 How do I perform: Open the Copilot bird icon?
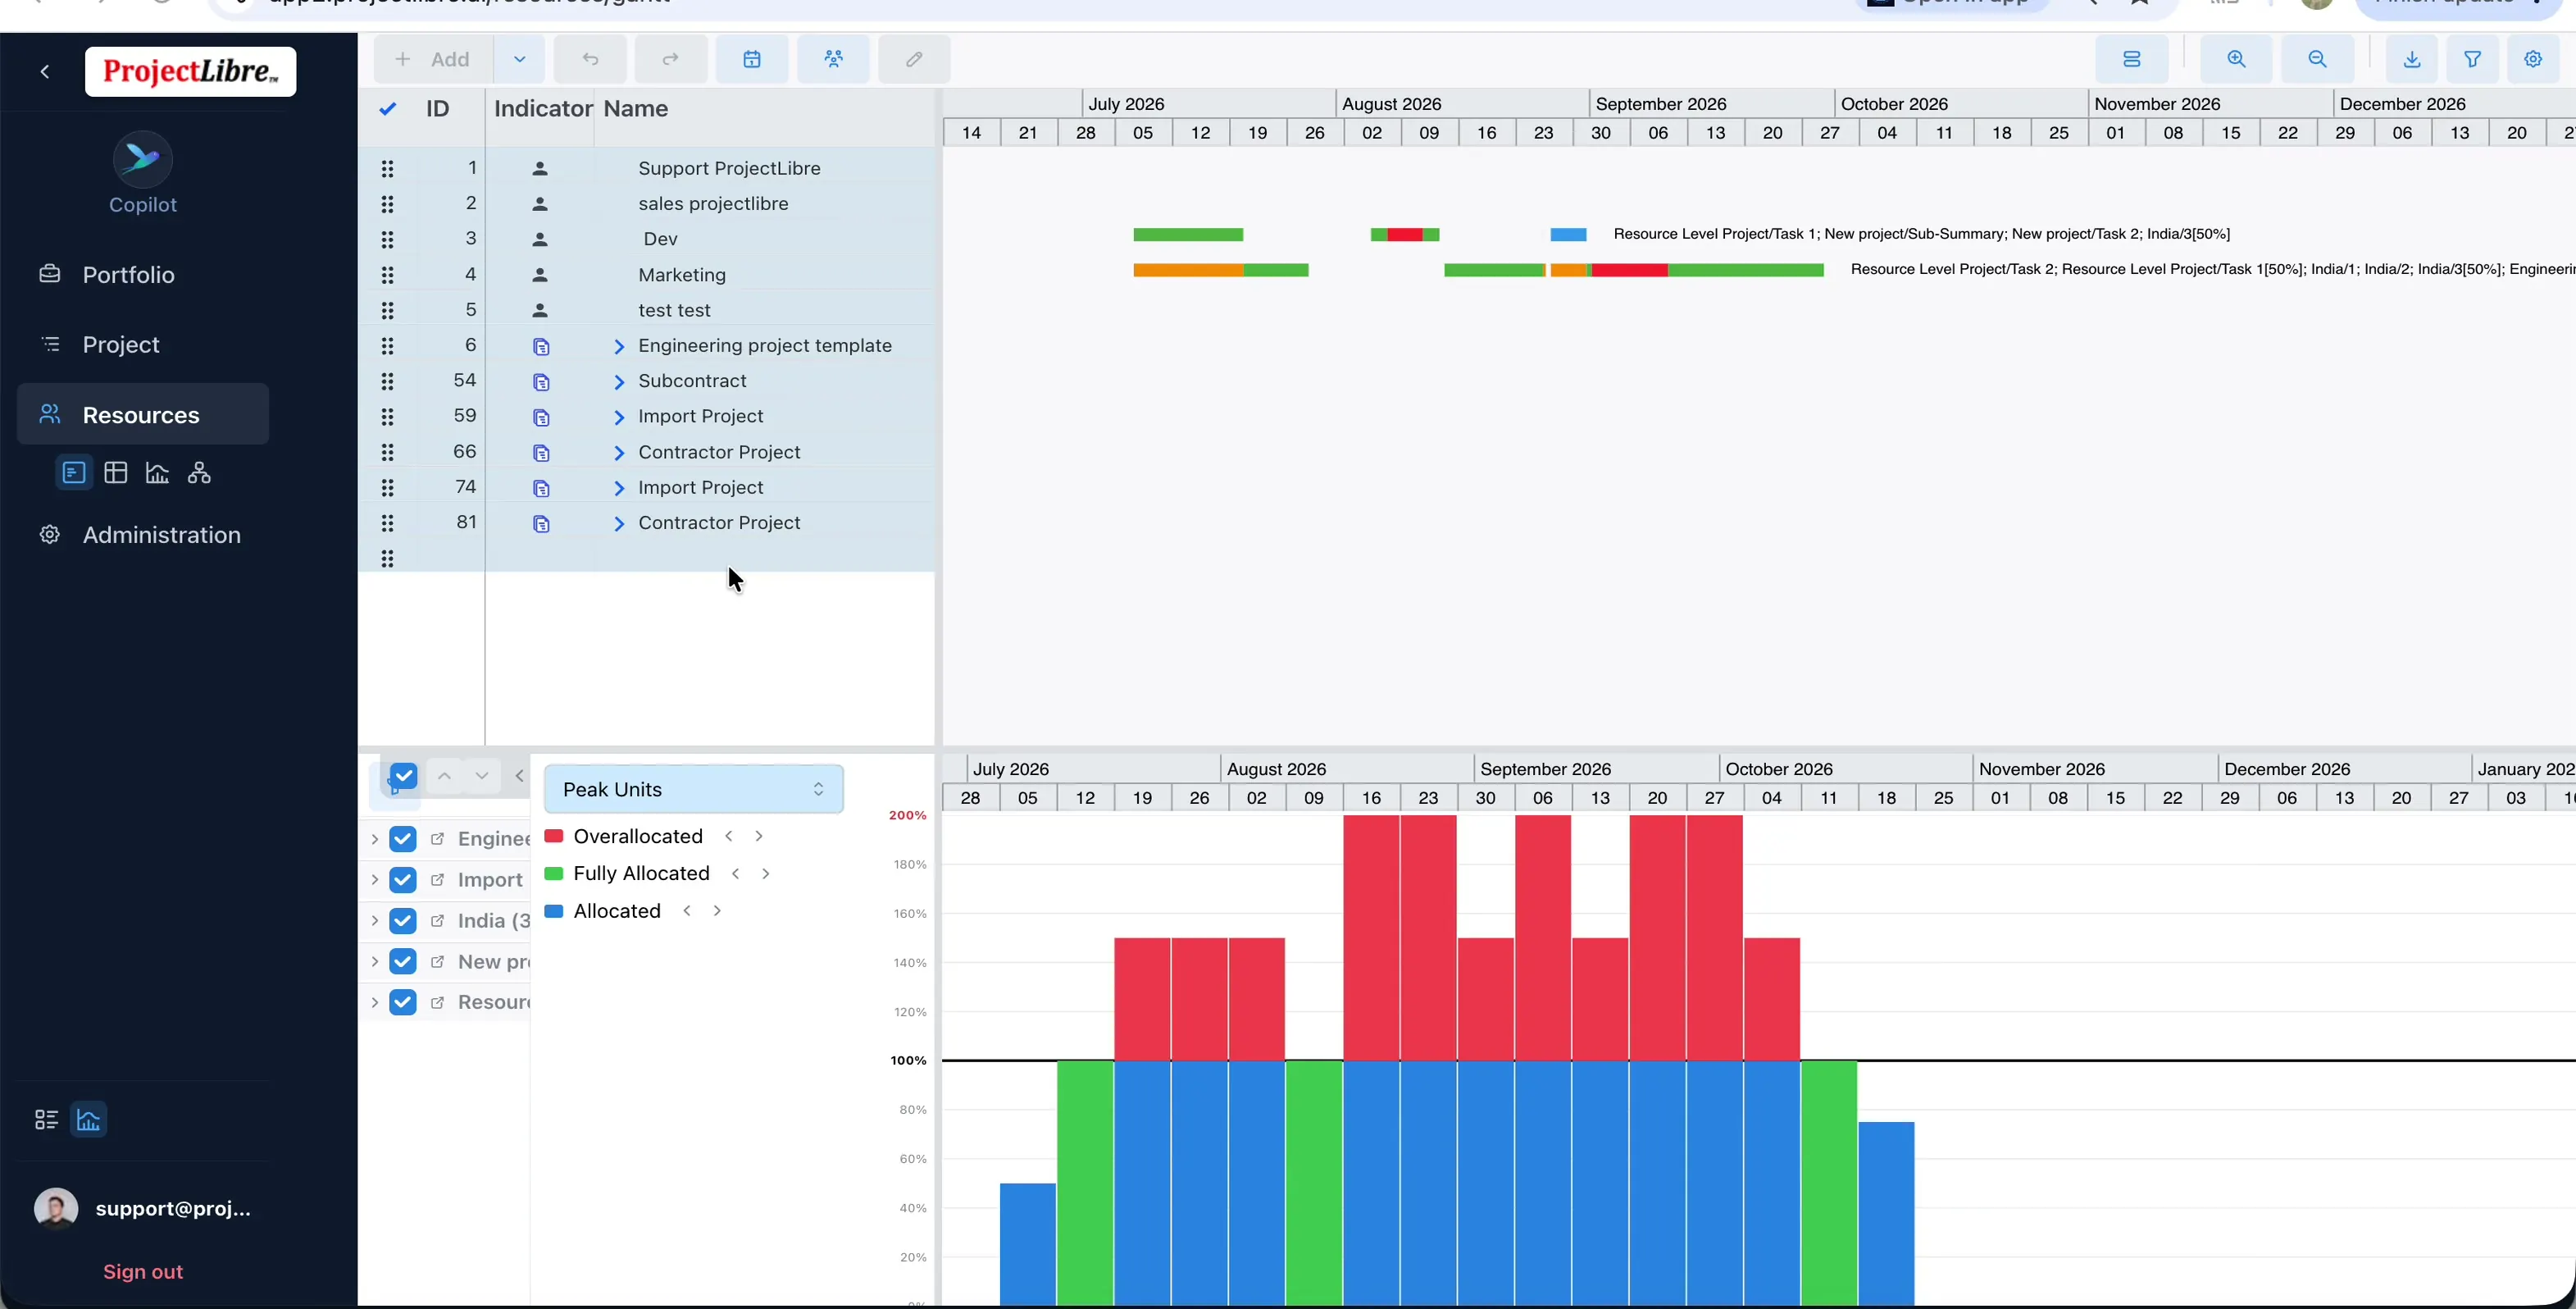click(x=143, y=158)
